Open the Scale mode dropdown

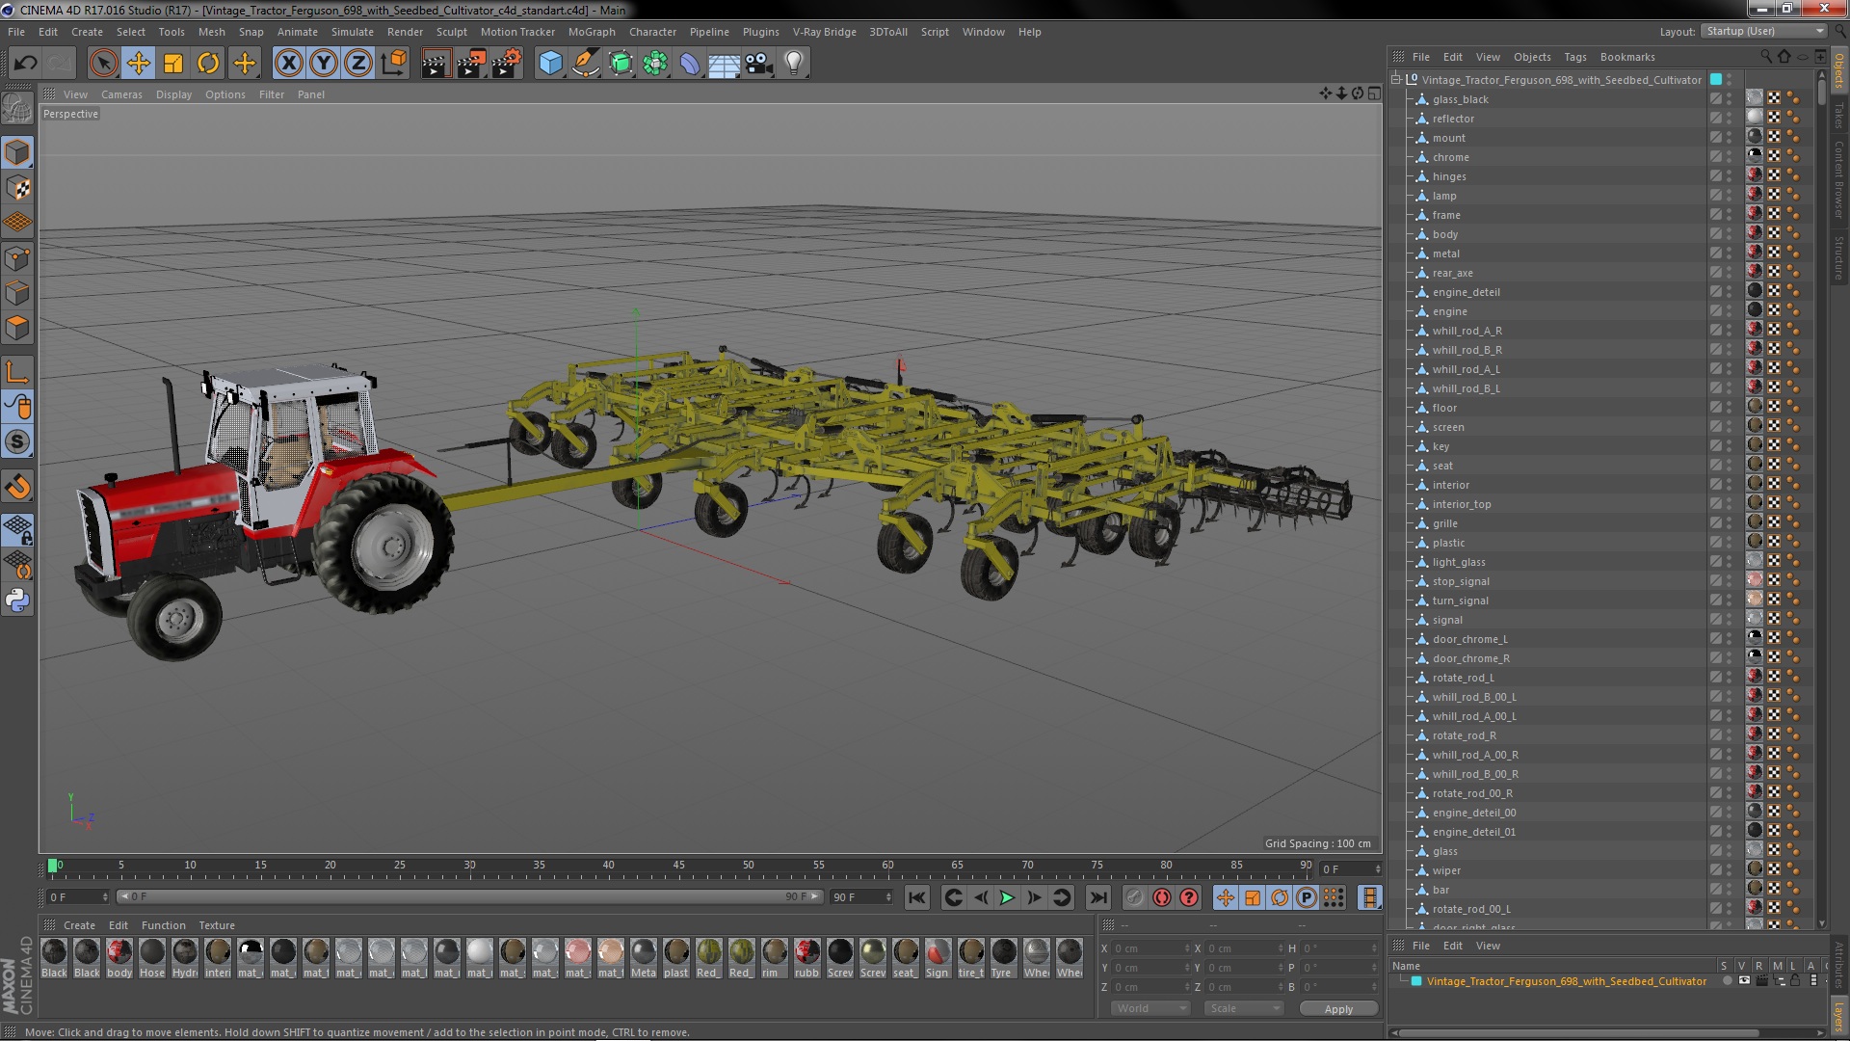click(x=1244, y=1008)
